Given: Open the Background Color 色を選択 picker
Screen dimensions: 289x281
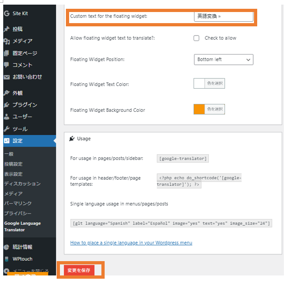Looking at the screenshot, I should [x=214, y=109].
